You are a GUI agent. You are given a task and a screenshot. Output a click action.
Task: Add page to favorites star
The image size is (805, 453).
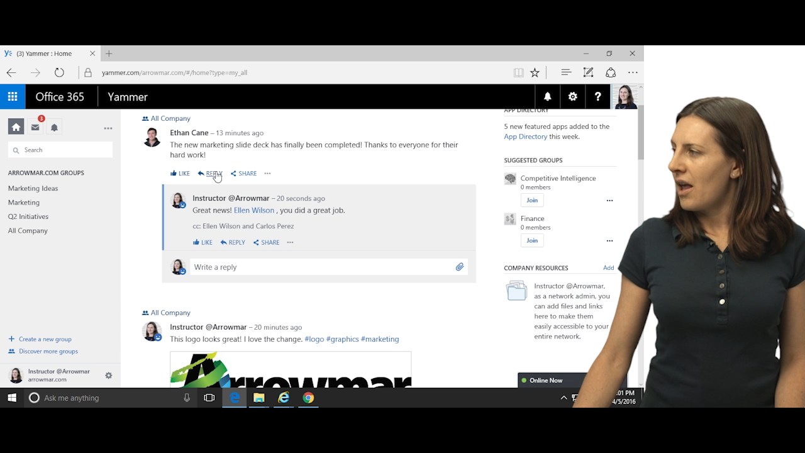(535, 72)
